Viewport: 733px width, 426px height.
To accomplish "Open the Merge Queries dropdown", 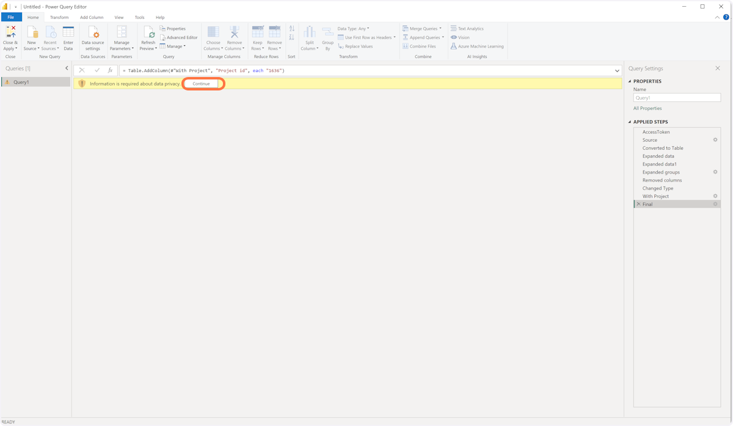I will coord(422,29).
